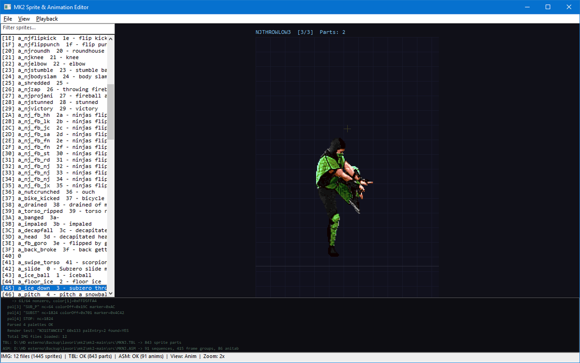The width and height of the screenshot is (580, 363).
Task: Select the [3D] a_head decapitated row
Action: pyautogui.click(x=54, y=237)
